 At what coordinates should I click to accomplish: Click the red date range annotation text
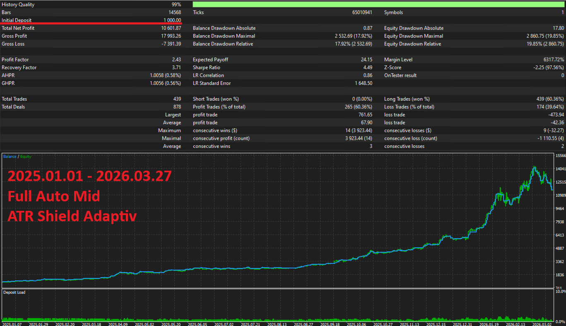[89, 176]
